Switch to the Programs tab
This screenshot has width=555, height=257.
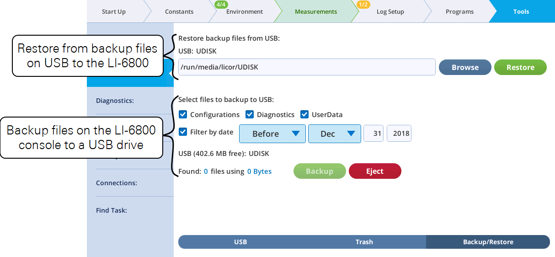pos(459,11)
